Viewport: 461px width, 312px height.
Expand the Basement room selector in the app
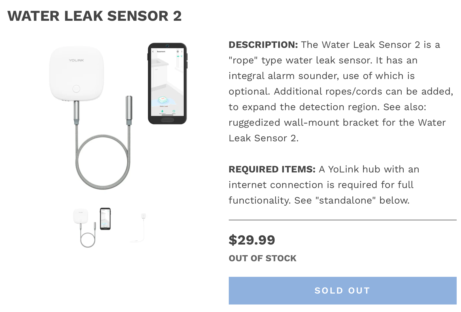point(161,52)
